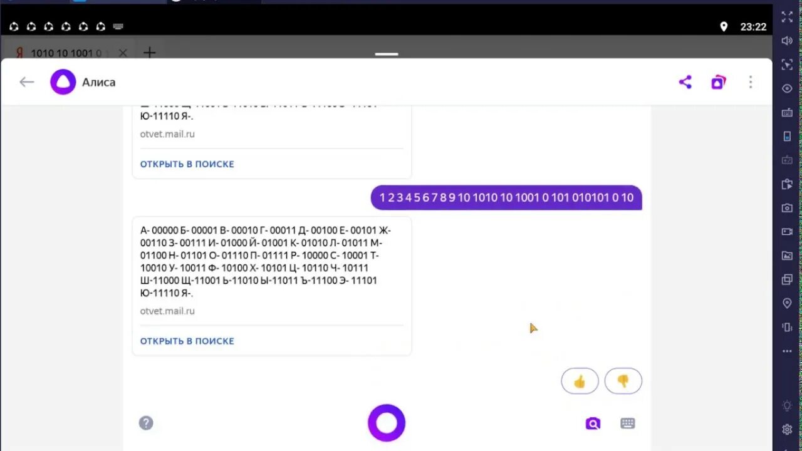The height and width of the screenshot is (451, 802).
Task: Take a screenshot with the sidebar camera icon
Action: click(787, 207)
